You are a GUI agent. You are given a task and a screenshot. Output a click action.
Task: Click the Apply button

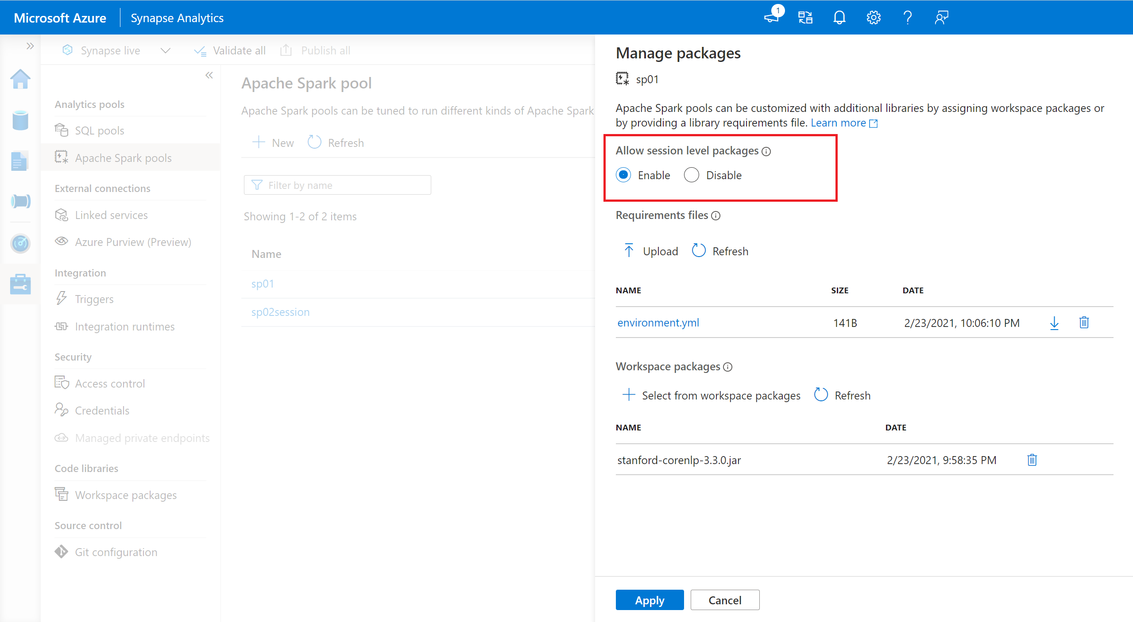pos(650,600)
